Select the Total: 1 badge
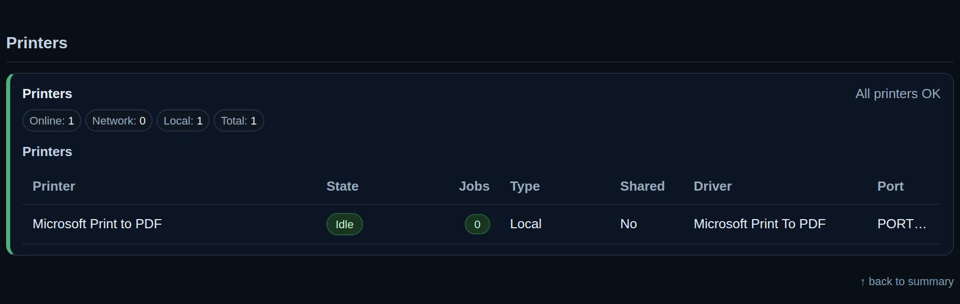960x304 pixels. tap(238, 120)
